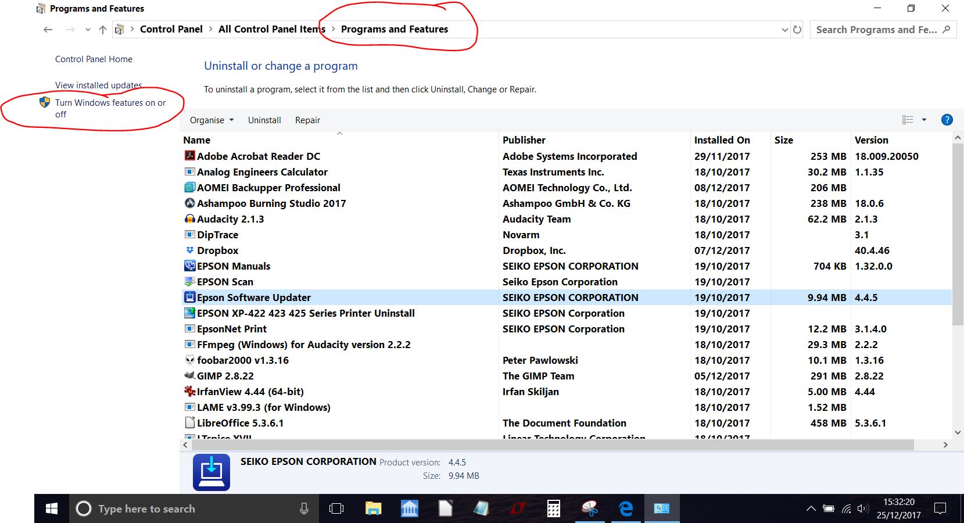Click the Wi-Fi network tray icon
964x523 pixels.
click(x=847, y=508)
